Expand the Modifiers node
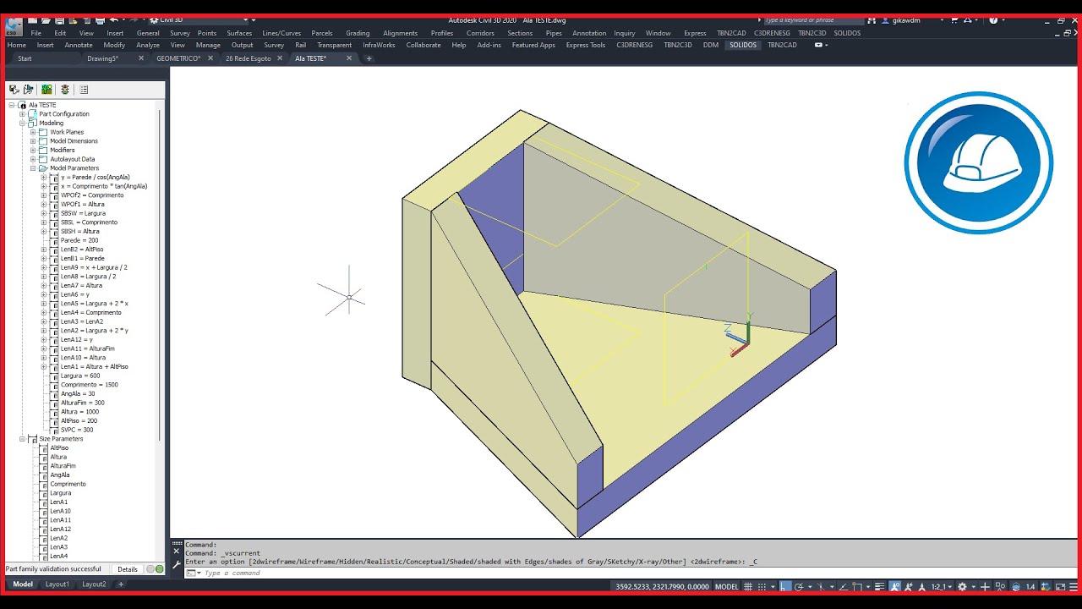This screenshot has width=1082, height=609. [x=33, y=150]
